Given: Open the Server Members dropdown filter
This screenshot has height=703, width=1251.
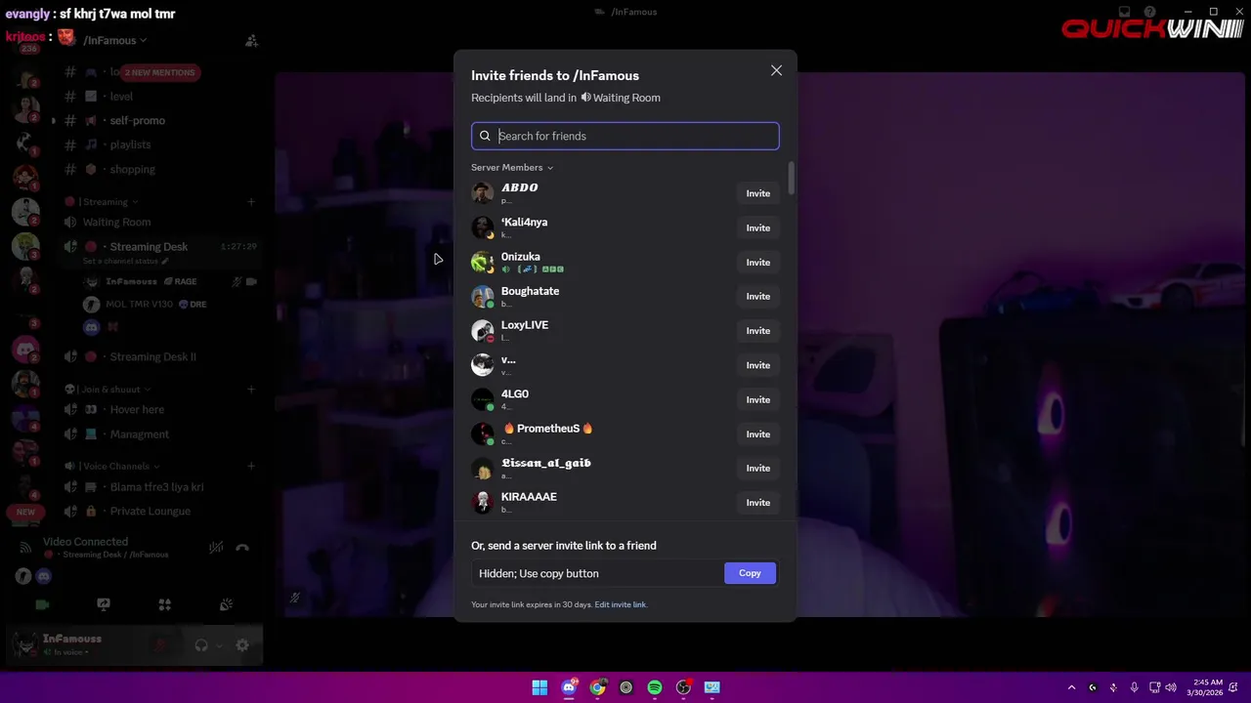Looking at the screenshot, I should tap(512, 167).
